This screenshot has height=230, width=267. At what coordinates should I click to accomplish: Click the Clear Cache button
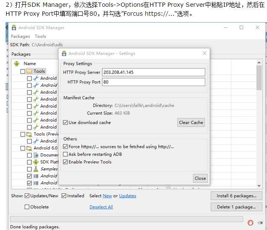click(x=191, y=123)
